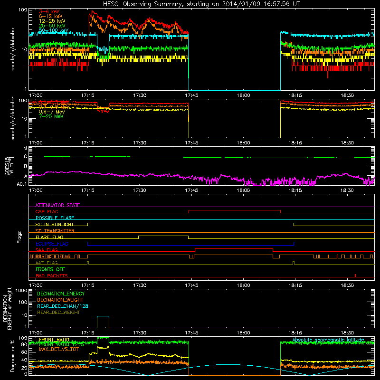This screenshot has height=380, width=380.
Task: Select the BAD_PACKETS flag label
Action: point(52,276)
